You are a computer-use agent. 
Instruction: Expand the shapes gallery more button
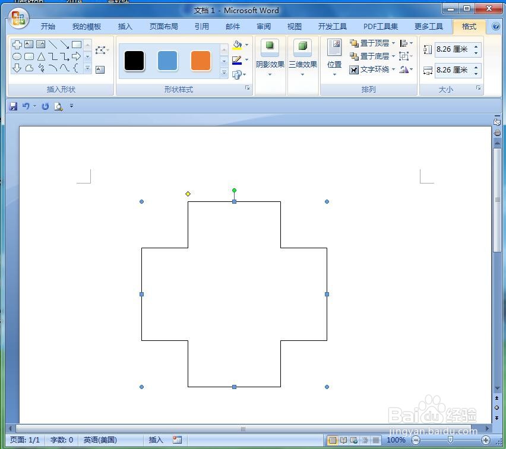87,68
